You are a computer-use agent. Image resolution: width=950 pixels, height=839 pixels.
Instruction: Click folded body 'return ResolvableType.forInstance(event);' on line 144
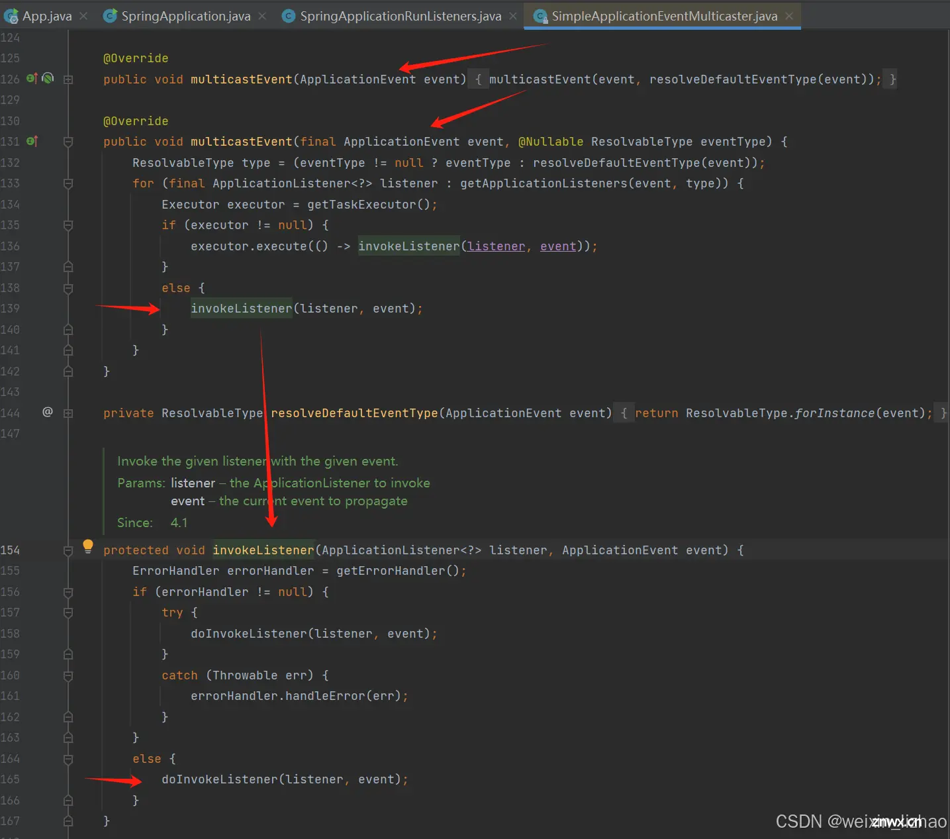click(783, 413)
